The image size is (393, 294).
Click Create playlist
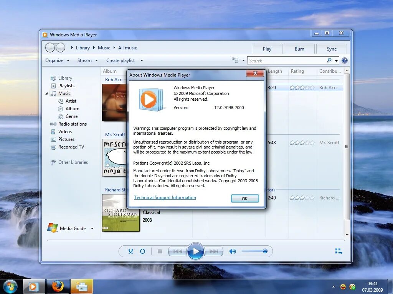click(x=121, y=60)
